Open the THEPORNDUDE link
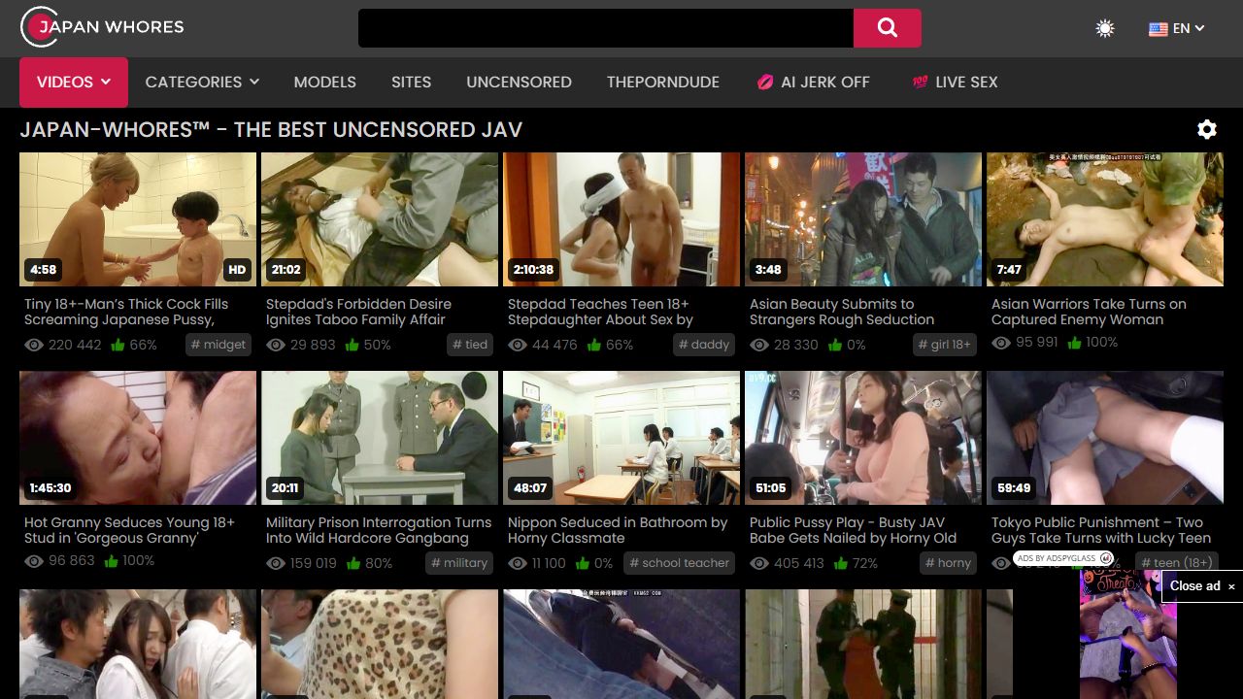 pos(662,82)
